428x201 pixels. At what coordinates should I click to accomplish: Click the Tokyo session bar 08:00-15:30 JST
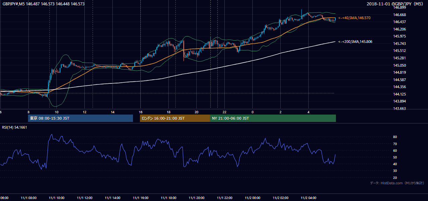pos(81,118)
